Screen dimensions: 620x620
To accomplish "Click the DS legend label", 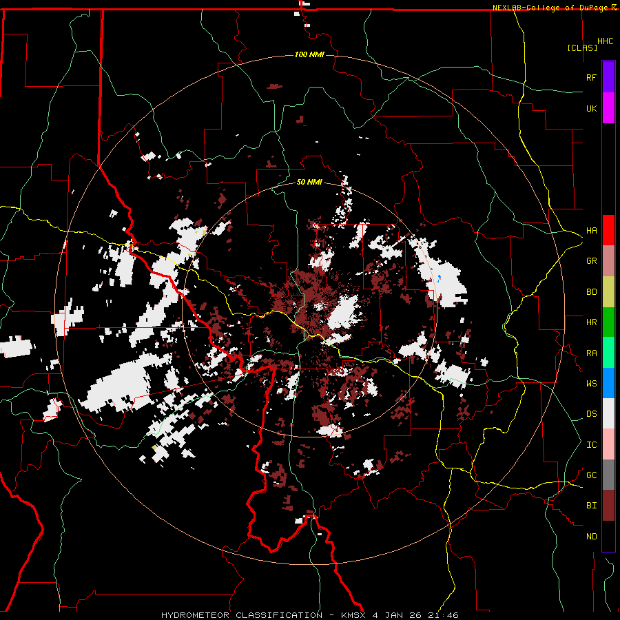I will tap(591, 414).
